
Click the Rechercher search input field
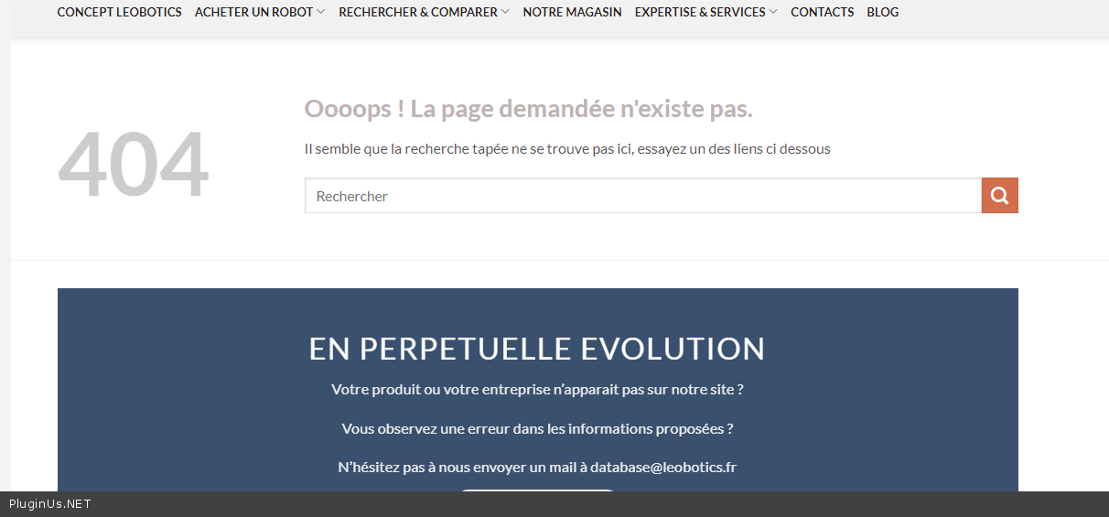point(642,196)
